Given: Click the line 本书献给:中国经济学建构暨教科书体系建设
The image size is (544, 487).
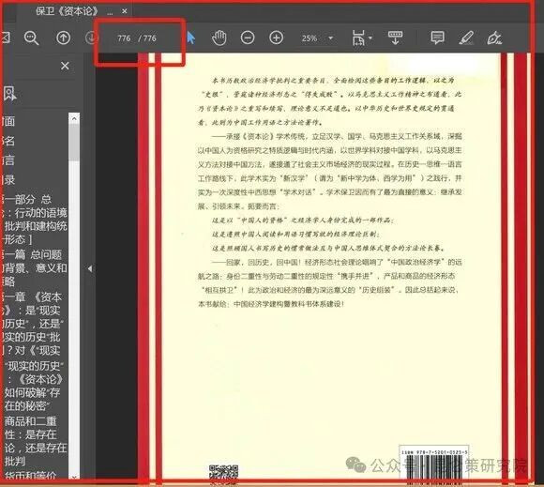Looking at the screenshot, I should pyautogui.click(x=271, y=304).
